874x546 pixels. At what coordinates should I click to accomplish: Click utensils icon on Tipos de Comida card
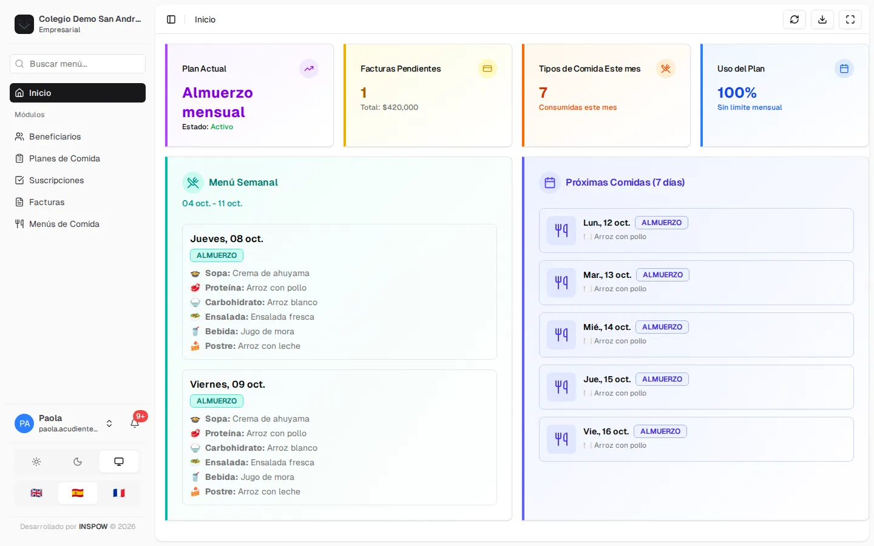tap(666, 69)
